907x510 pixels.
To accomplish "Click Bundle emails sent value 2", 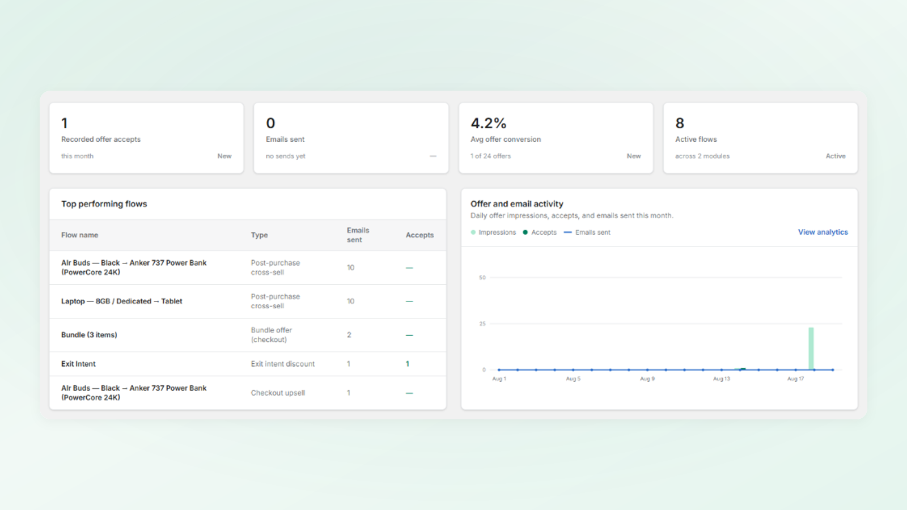I will pyautogui.click(x=349, y=335).
